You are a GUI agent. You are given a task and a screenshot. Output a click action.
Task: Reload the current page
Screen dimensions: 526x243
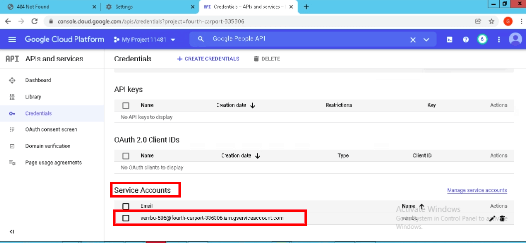click(34, 21)
